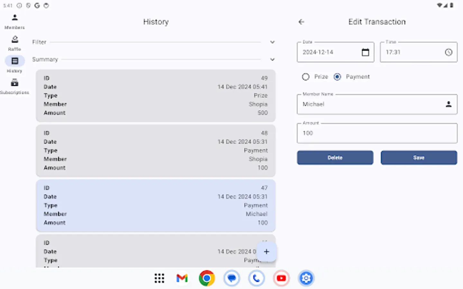463x289 pixels.
Task: Launch Gmail from the taskbar
Action: pos(182,278)
